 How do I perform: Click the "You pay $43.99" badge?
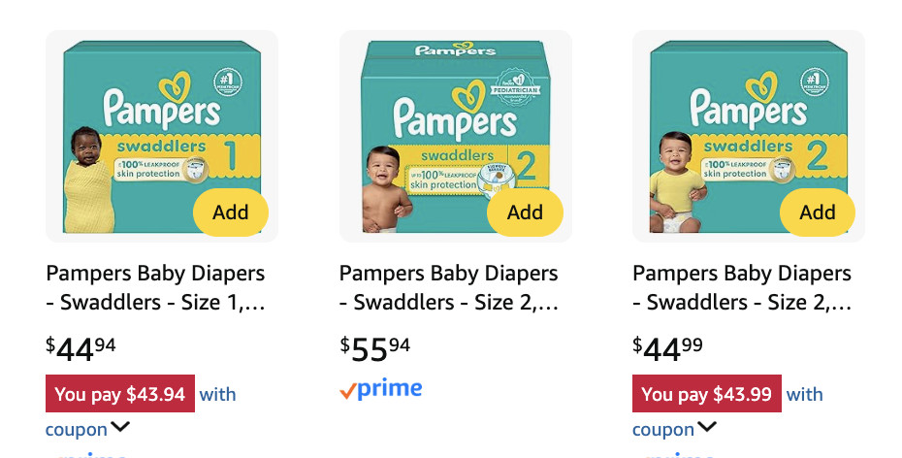tap(706, 394)
